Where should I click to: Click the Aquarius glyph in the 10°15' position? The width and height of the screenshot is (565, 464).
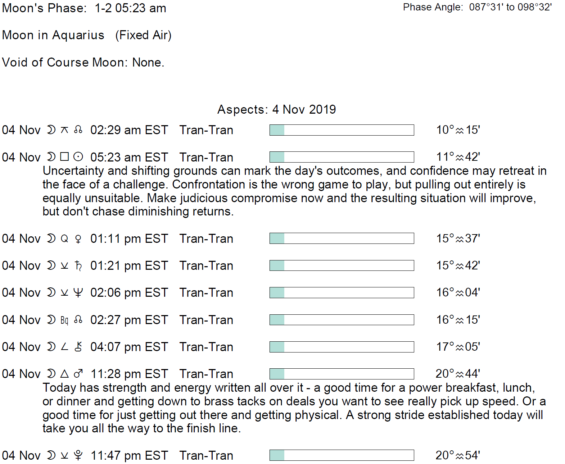[460, 131]
